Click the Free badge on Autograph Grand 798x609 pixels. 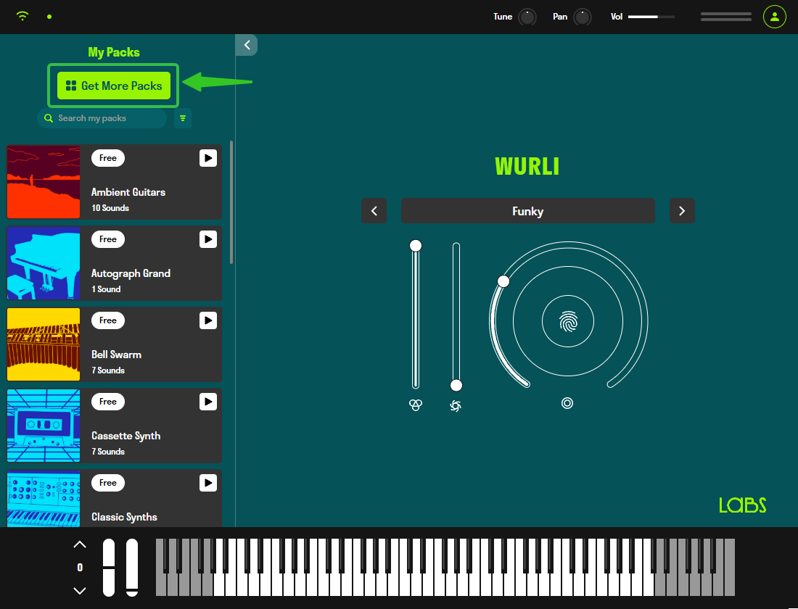108,239
